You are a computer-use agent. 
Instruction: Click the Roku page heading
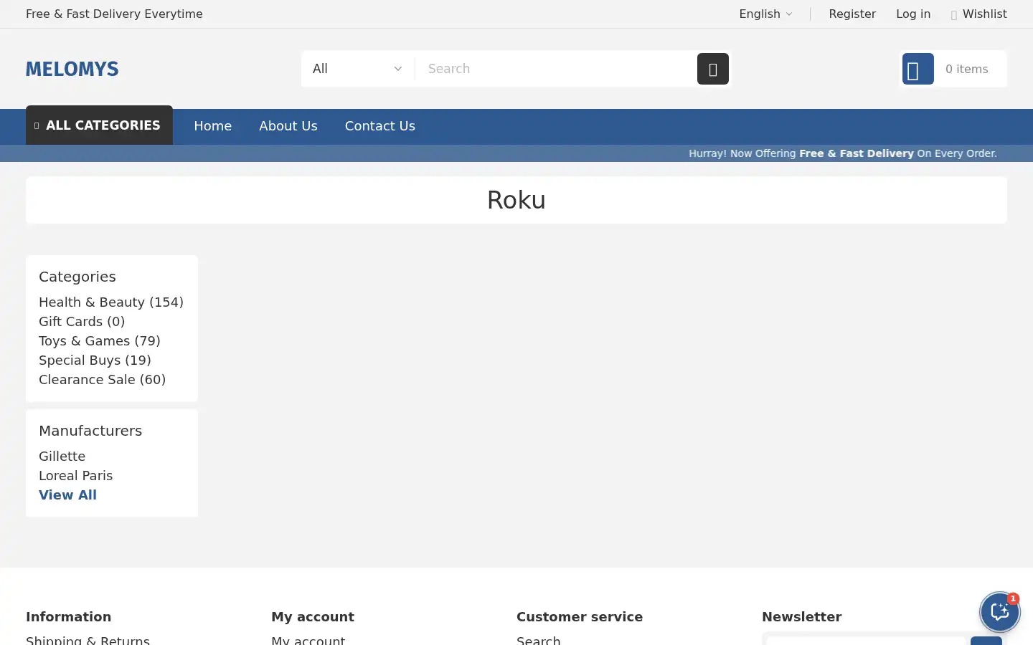pyautogui.click(x=516, y=200)
